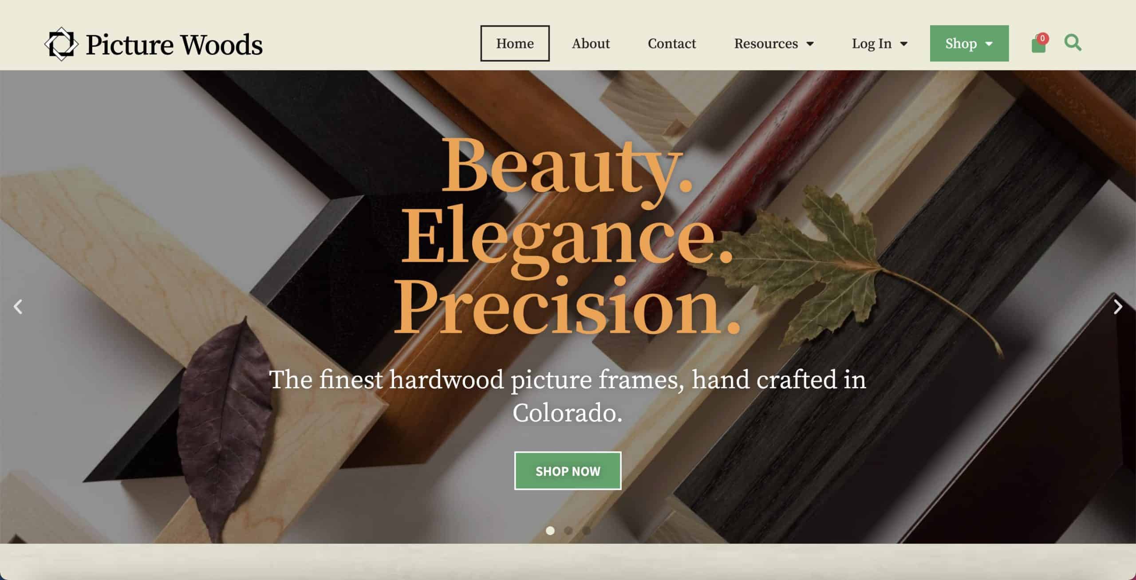
Task: Open the shopping cart bag icon
Action: pos(1038,45)
